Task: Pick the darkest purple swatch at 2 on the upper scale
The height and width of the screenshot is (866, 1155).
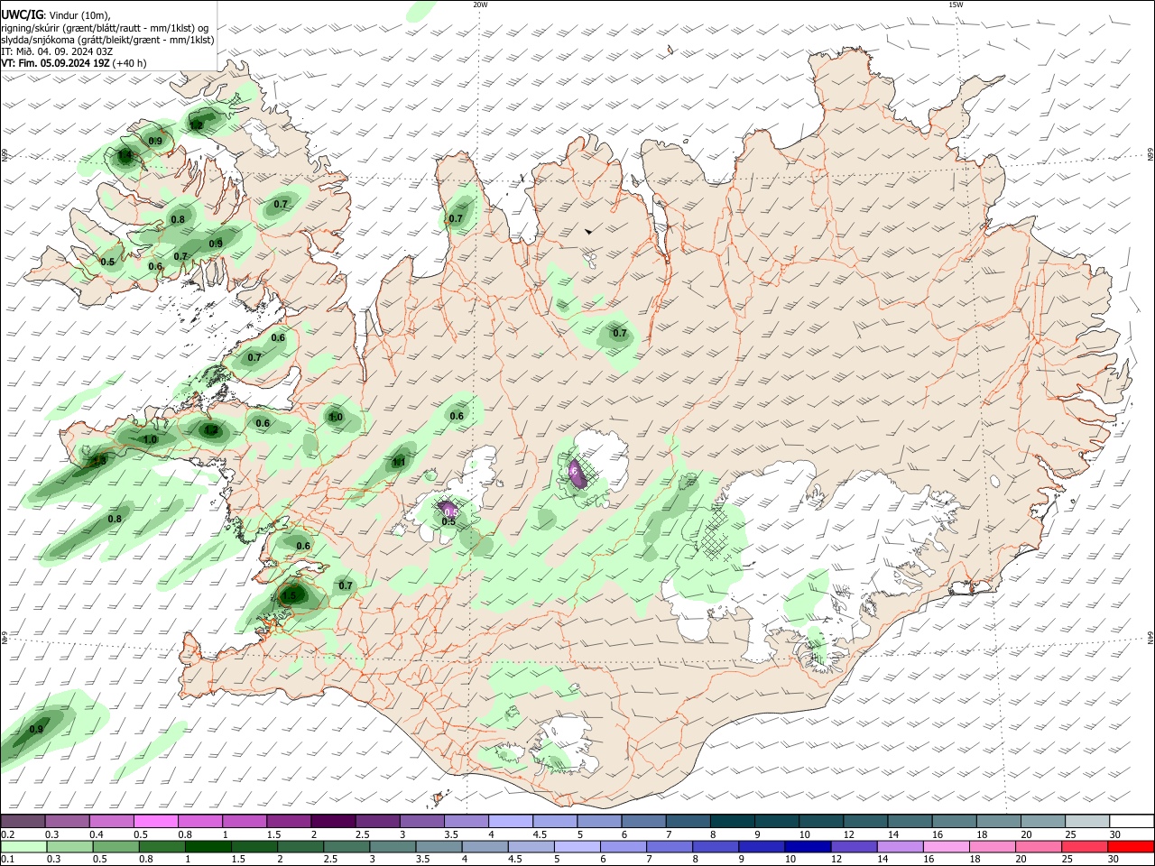Action: (333, 821)
